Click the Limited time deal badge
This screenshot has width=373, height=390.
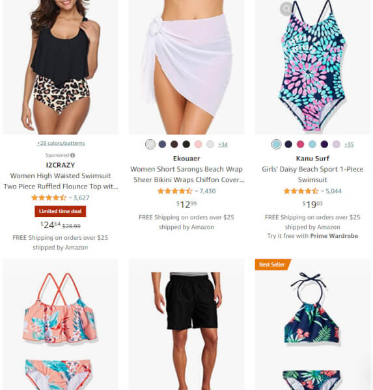(61, 211)
